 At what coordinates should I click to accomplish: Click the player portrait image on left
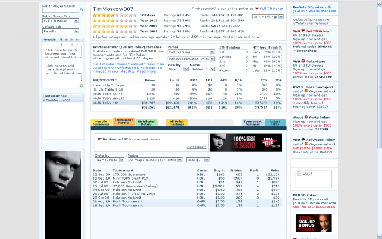tap(63, 195)
